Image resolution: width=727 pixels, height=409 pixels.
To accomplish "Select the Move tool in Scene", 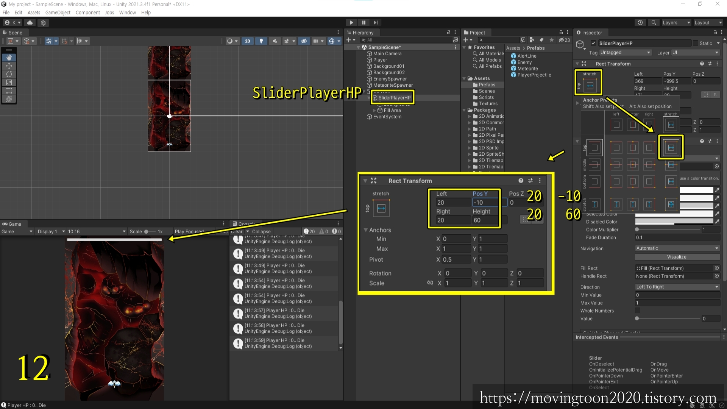I will coord(9,66).
